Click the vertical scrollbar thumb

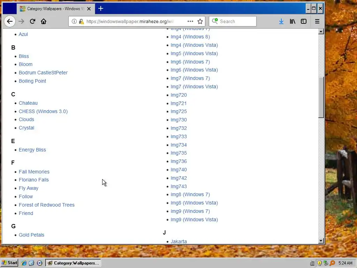click(321, 98)
